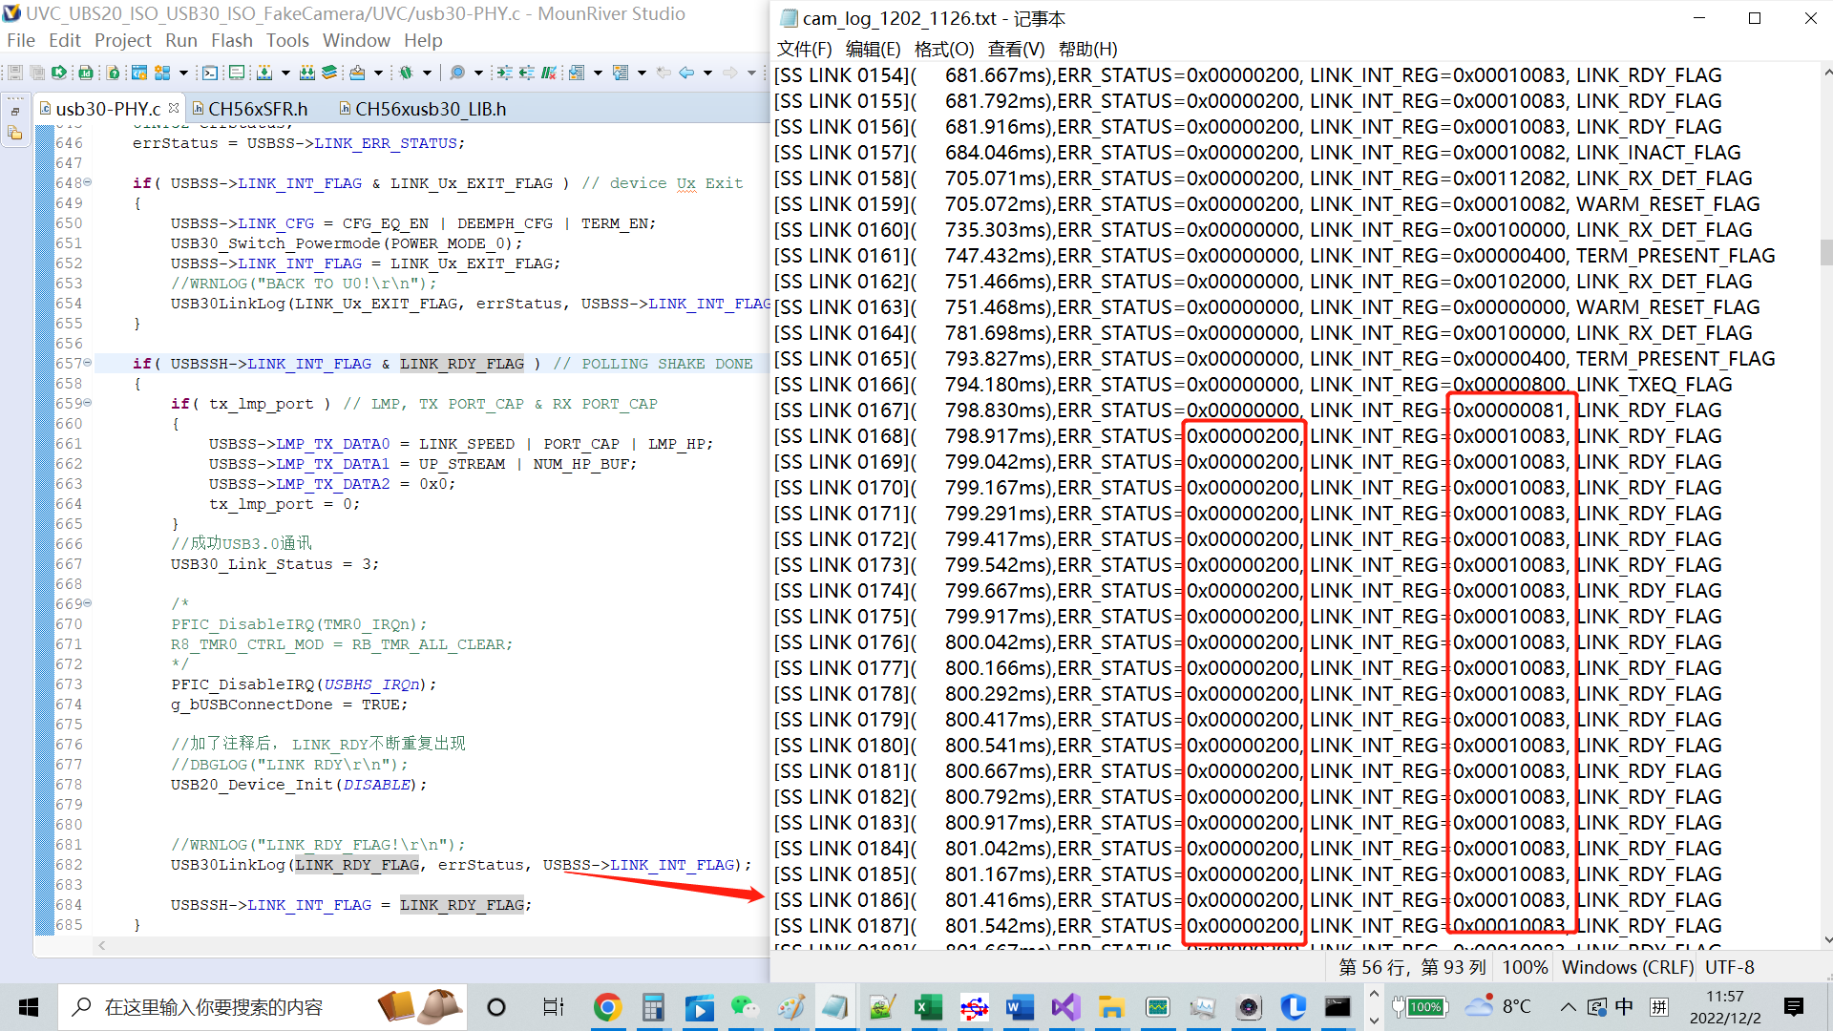Image resolution: width=1833 pixels, height=1031 pixels.
Task: Open the Project menu in MounRiver Studio
Action: pyautogui.click(x=122, y=40)
